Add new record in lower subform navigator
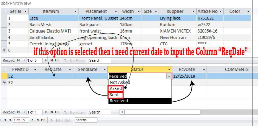Image resolution: width=258 pixels, height=126 pixels. pos(57,112)
